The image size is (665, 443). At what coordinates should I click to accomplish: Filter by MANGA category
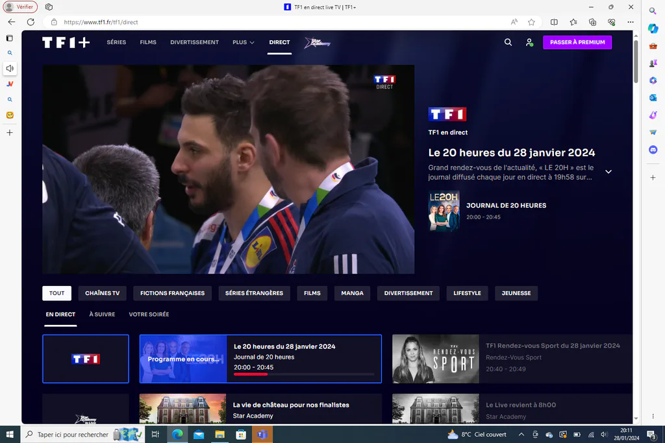[352, 293]
